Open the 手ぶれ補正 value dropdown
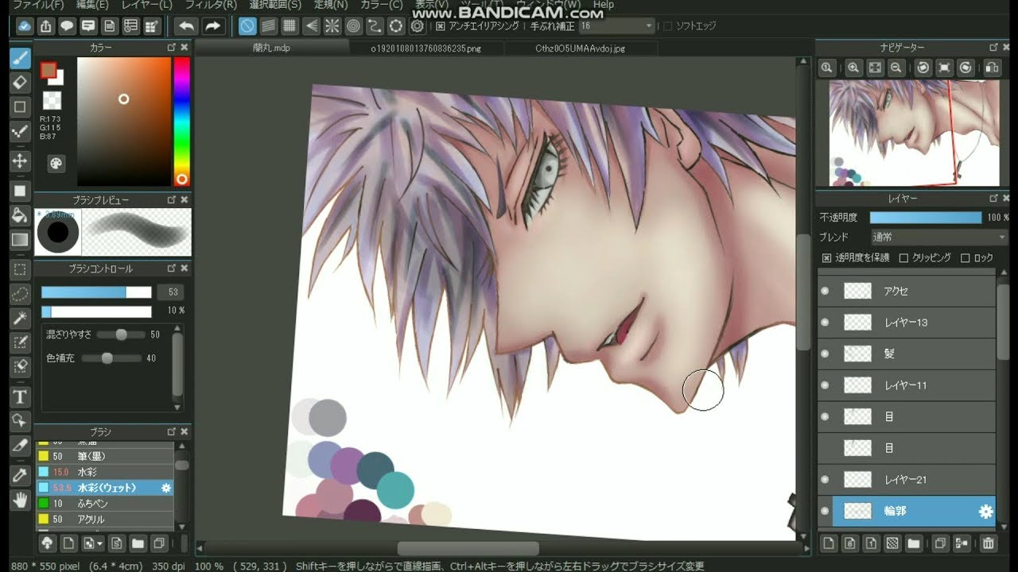The height and width of the screenshot is (572, 1018). tap(650, 26)
